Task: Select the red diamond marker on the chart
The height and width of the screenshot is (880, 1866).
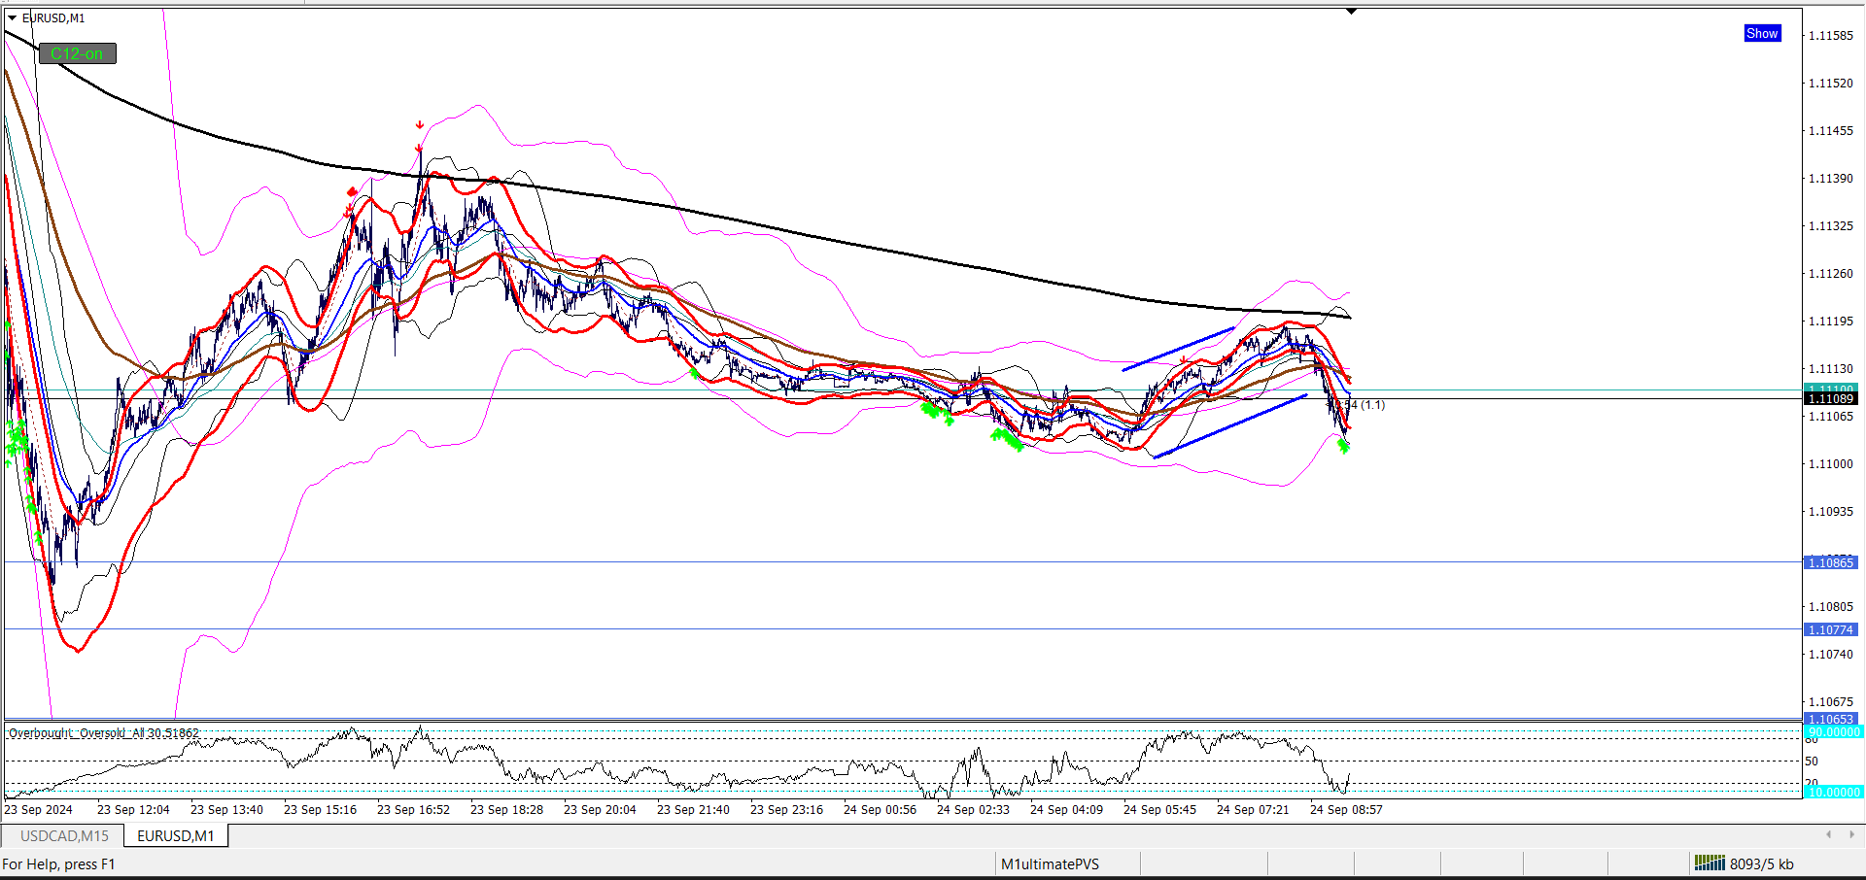Action: (352, 192)
